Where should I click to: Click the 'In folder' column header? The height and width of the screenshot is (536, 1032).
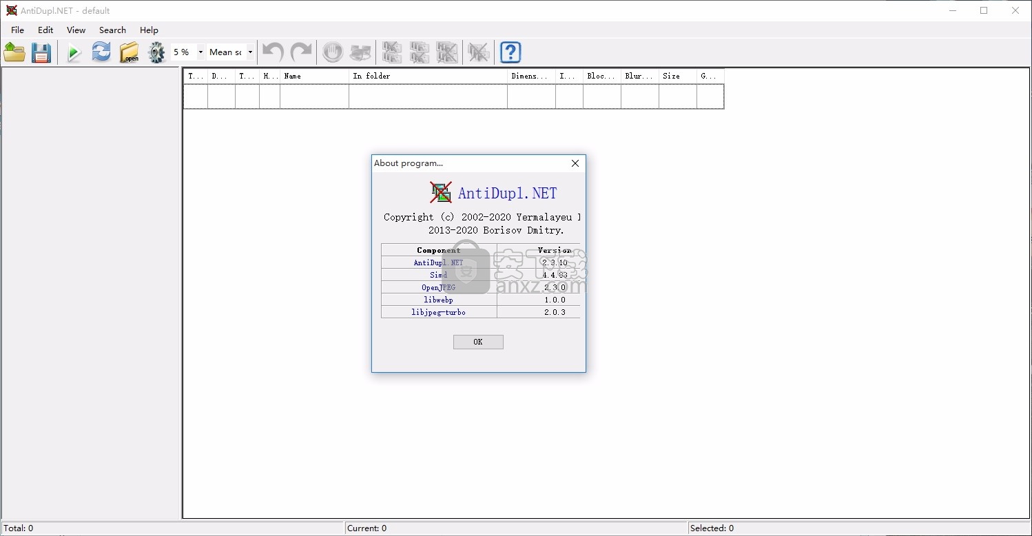click(428, 76)
